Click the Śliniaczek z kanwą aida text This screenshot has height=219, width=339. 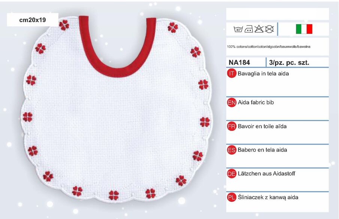pos(268,197)
